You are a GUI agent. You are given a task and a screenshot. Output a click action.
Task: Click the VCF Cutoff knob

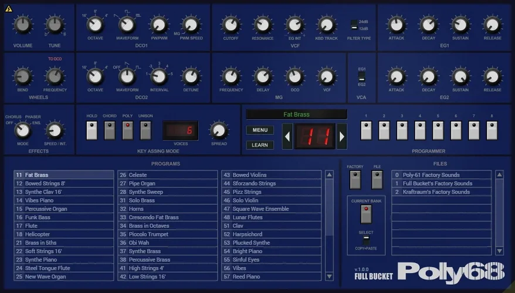[231, 25]
